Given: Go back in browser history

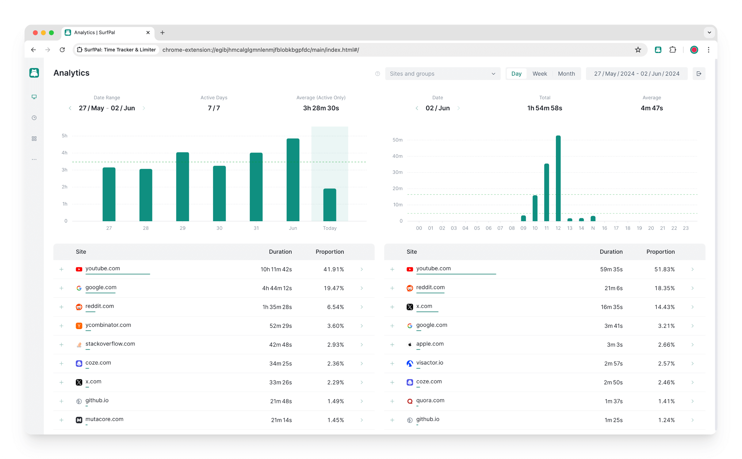Looking at the screenshot, I should coord(33,50).
